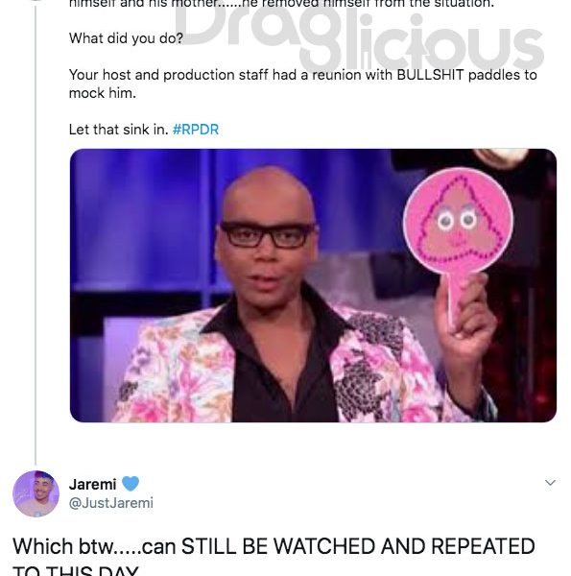Open the #RPDR hashtag link

[x=196, y=130]
